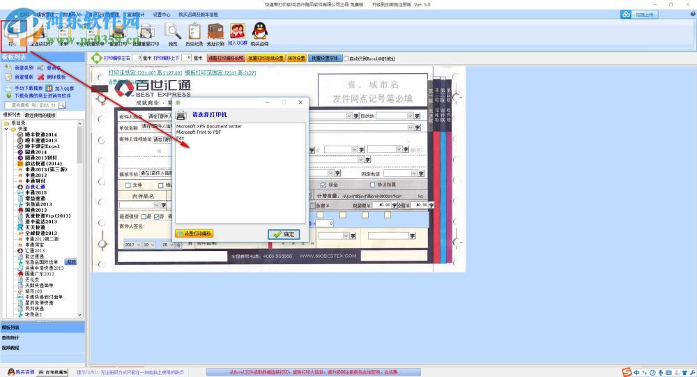Viewport: 697px width, 377px height.
Task: Click the 打印走纸宽 link
Action: click(x=146, y=72)
